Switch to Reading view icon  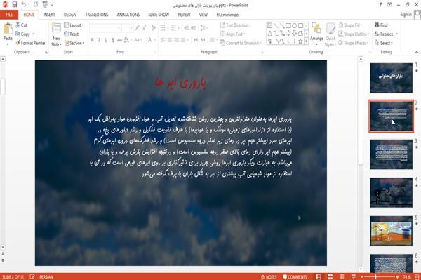click(342, 277)
